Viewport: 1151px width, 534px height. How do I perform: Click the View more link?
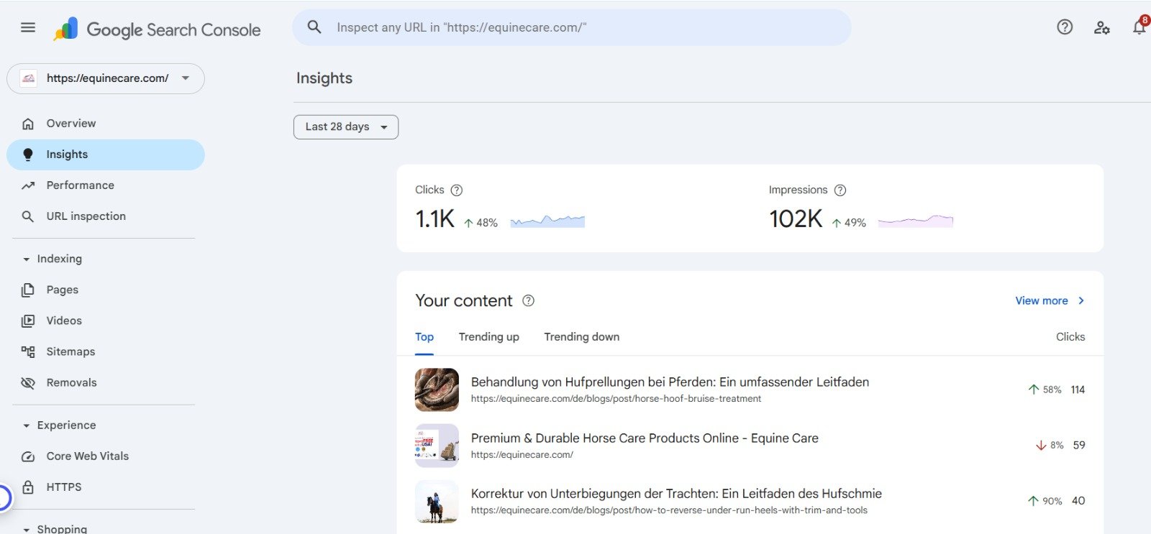[1050, 301]
